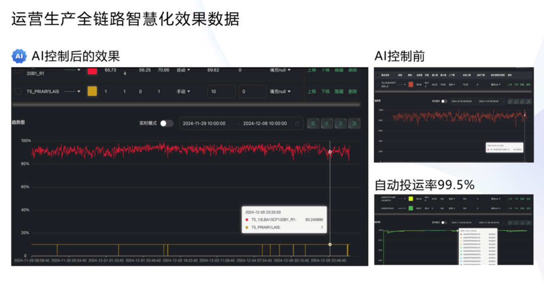Viewport: 544px width, 293px height.
Task: Click the double-left arrow in the 自动投运率 panel
Action: pyautogui.click(x=510, y=223)
